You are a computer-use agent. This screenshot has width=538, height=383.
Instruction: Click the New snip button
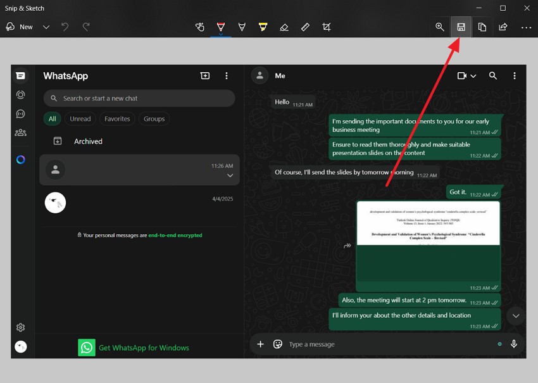[x=20, y=27]
